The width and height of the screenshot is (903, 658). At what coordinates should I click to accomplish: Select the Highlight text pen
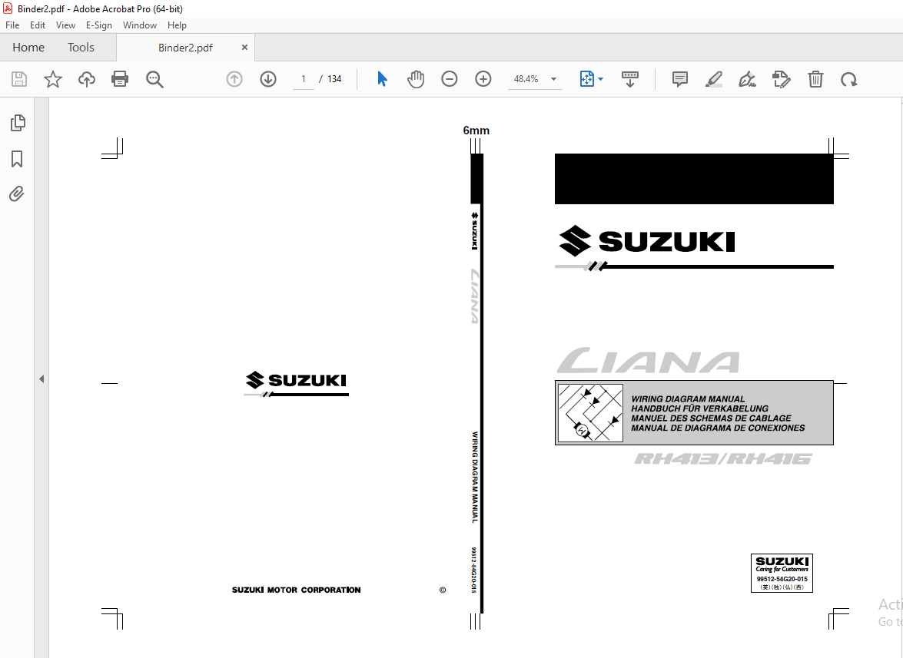(x=713, y=79)
